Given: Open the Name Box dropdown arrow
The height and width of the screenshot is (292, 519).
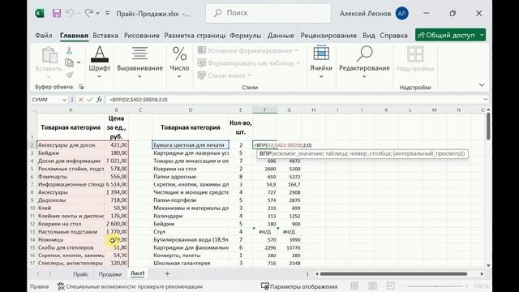Looking at the screenshot, I should tap(64, 100).
